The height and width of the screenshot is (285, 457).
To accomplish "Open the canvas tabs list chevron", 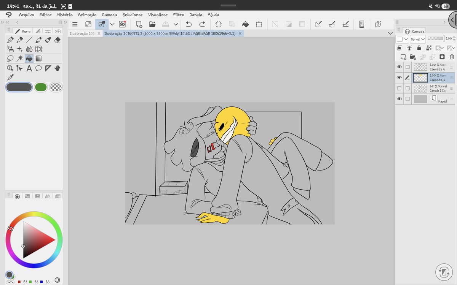I will click(x=390, y=33).
